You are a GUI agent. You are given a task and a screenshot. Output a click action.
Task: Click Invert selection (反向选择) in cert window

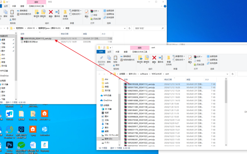click(212, 63)
